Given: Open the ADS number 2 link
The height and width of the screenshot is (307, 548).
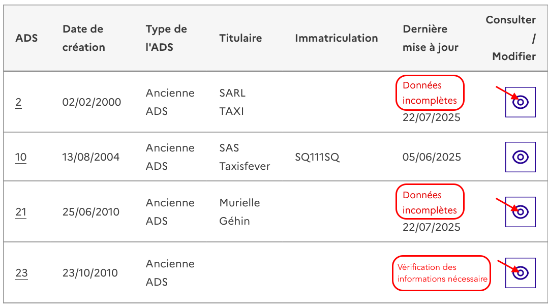Looking at the screenshot, I should click(18, 102).
